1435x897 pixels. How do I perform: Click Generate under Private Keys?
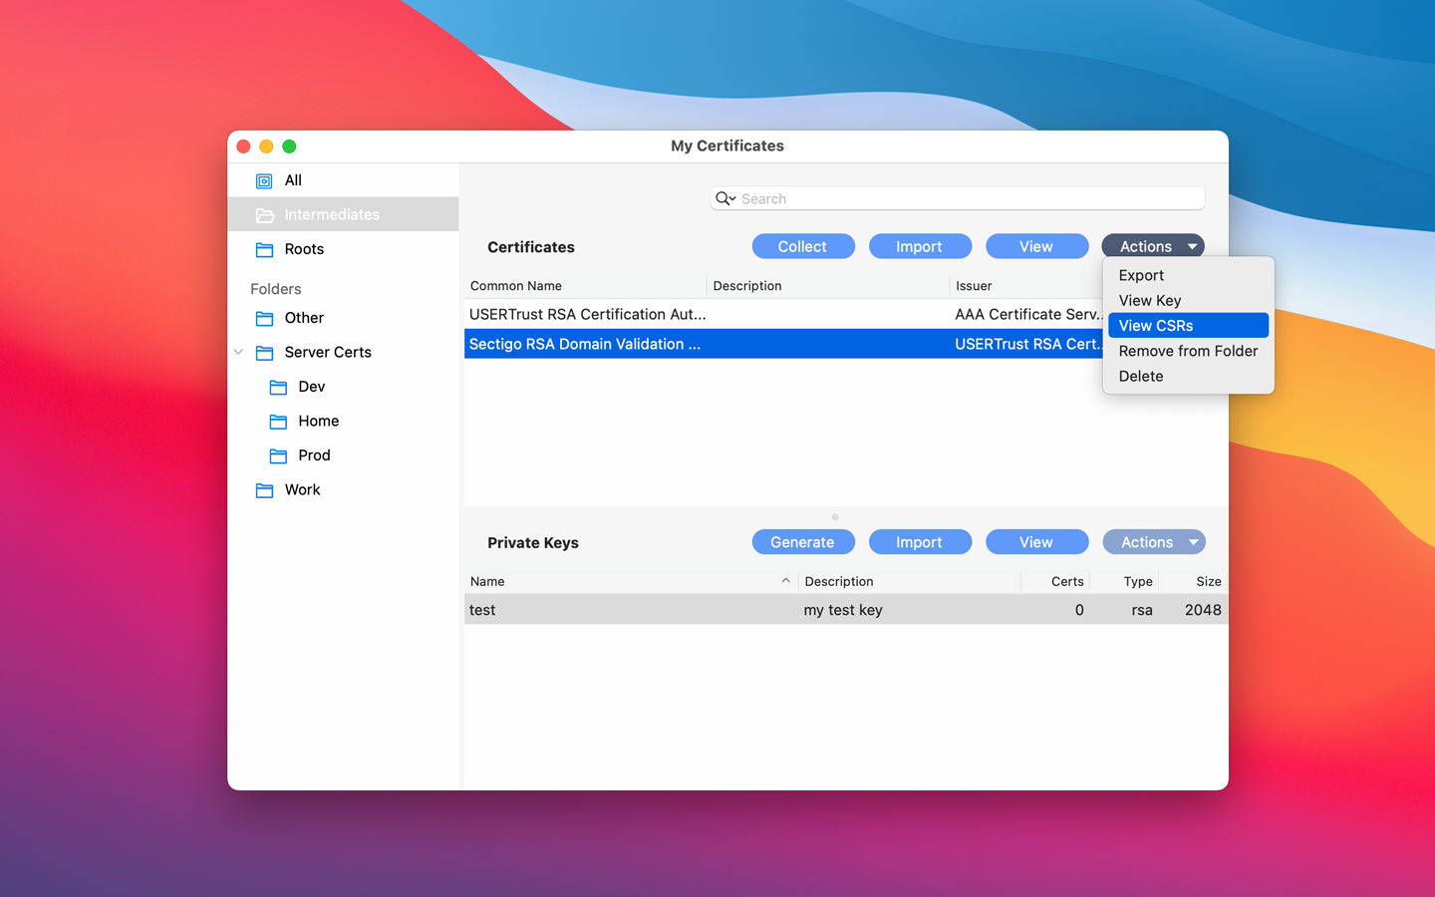tap(803, 541)
